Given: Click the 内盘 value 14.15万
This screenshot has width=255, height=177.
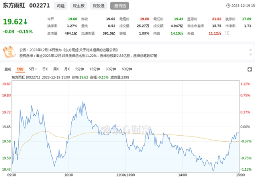Looking at the screenshot, I should tap(177, 33).
